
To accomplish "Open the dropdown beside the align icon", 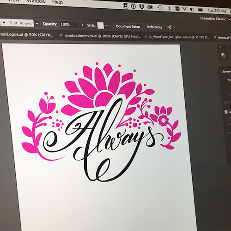I will [x=174, y=27].
